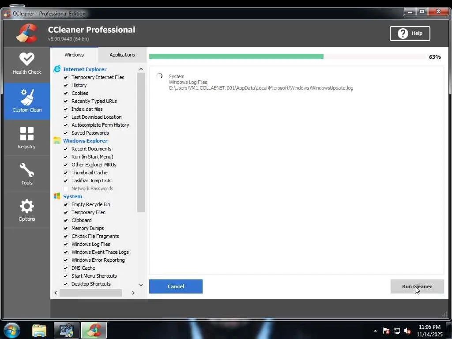Click the CCleaner title bar icon
This screenshot has width=452, height=339.
7,14
